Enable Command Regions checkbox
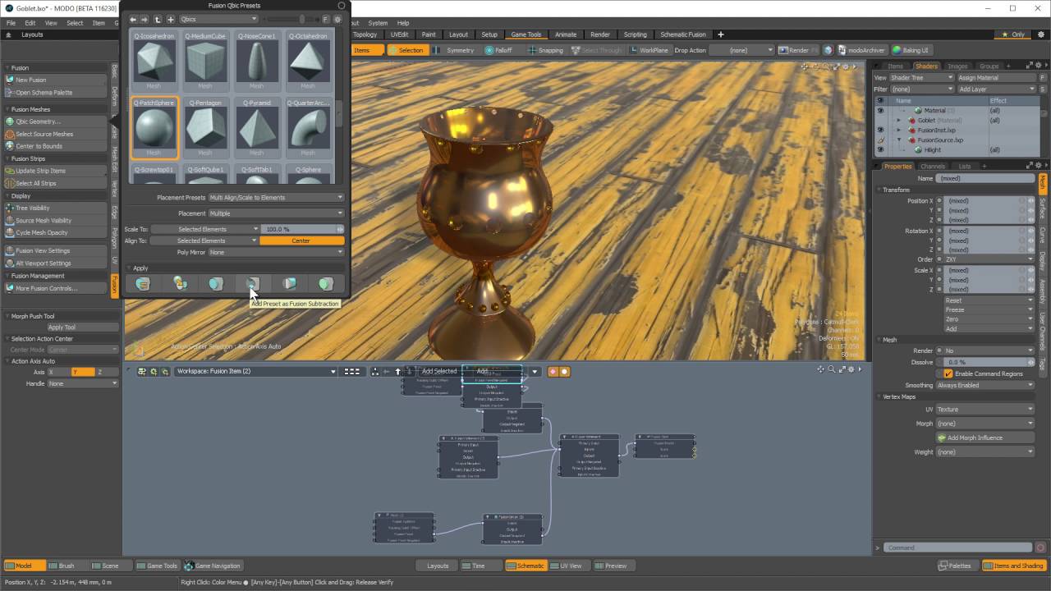 coord(948,373)
